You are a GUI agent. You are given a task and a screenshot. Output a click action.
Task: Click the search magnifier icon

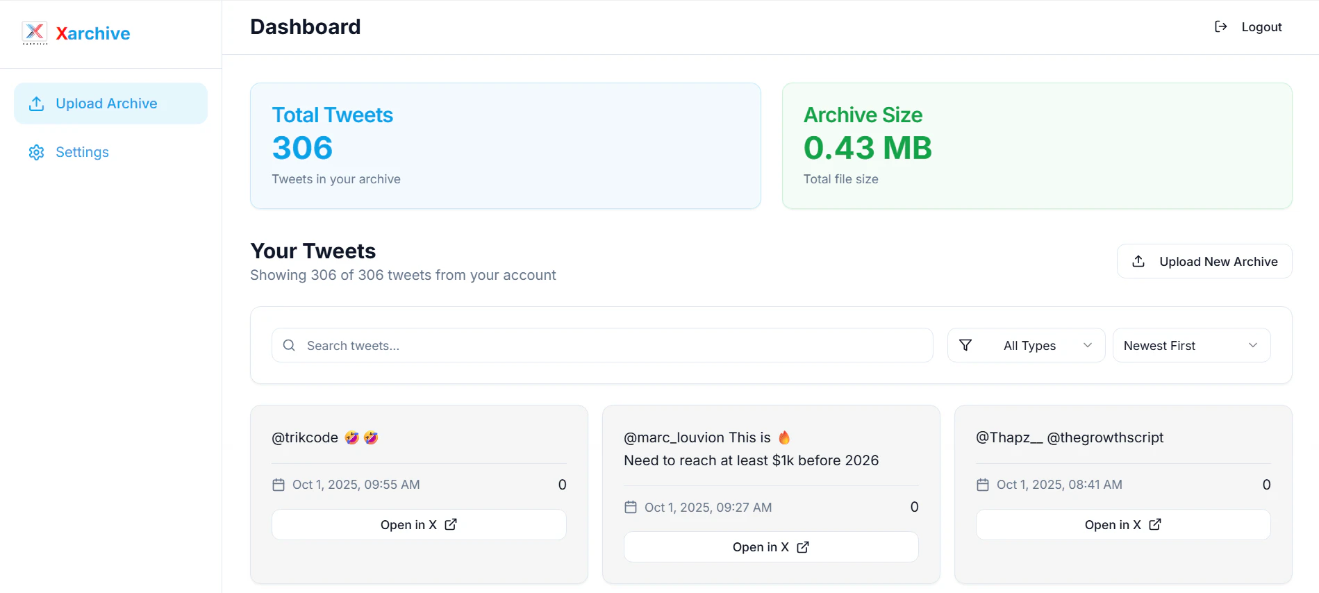(x=289, y=346)
